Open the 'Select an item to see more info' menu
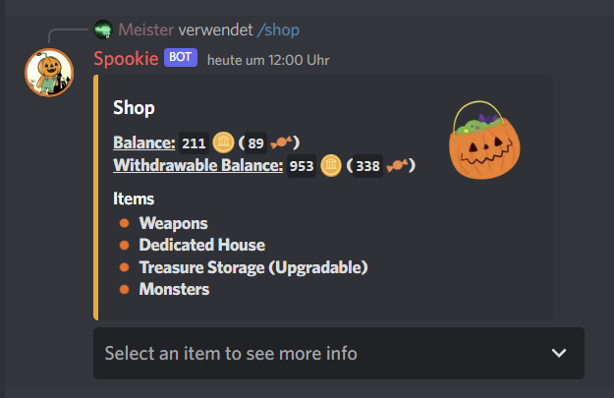Screen dimensions: 614x398 (x=339, y=354)
